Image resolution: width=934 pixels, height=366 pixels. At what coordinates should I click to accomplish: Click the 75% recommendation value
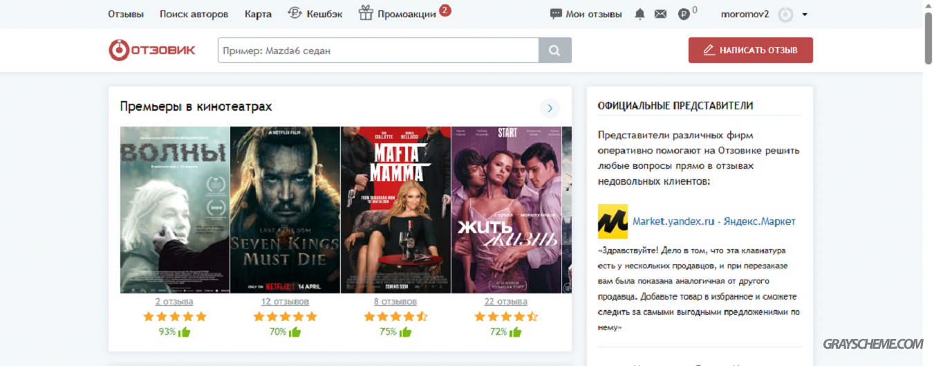tap(388, 332)
